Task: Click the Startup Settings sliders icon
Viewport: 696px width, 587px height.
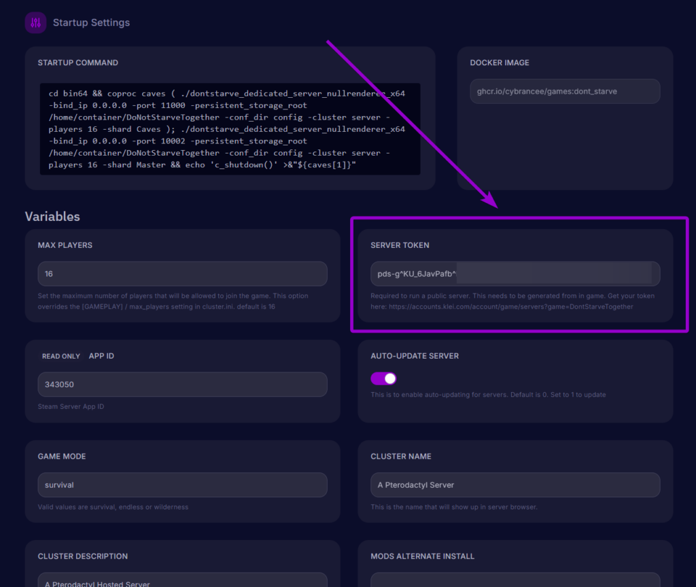Action: click(35, 22)
